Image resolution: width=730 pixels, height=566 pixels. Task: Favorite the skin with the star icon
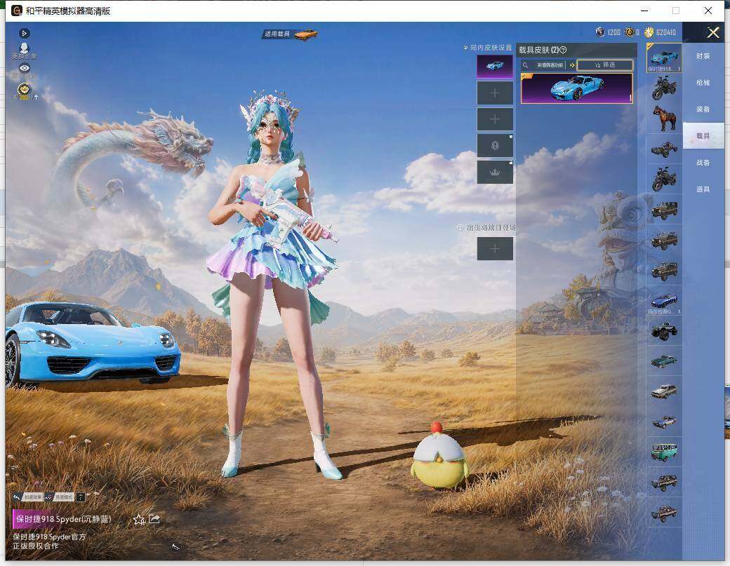click(139, 519)
